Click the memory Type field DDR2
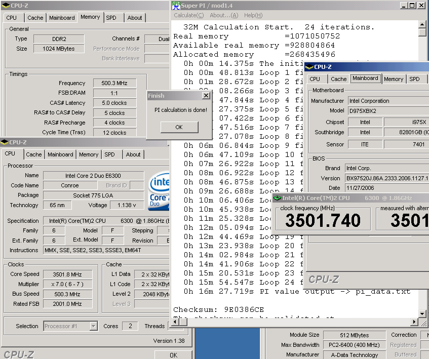Viewport: 429px width, 359px height. coord(59,39)
